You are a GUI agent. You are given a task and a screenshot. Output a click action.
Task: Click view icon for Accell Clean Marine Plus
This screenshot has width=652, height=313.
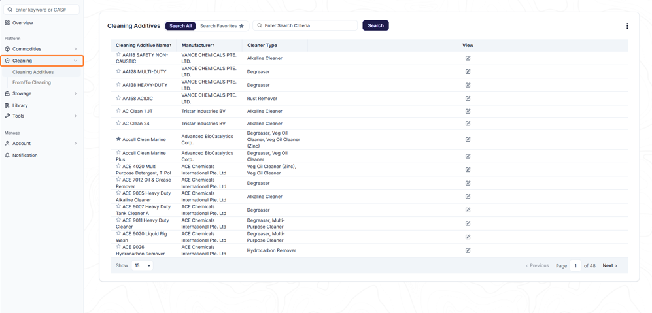tap(468, 156)
